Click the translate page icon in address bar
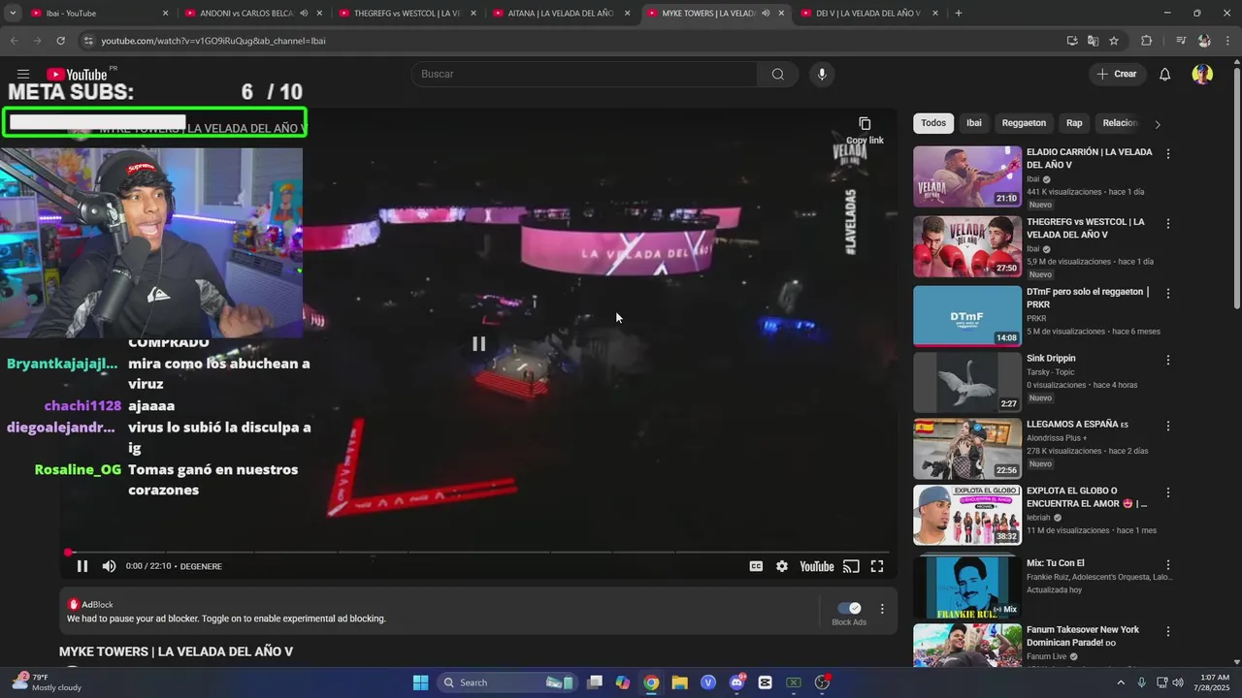 tap(1093, 41)
